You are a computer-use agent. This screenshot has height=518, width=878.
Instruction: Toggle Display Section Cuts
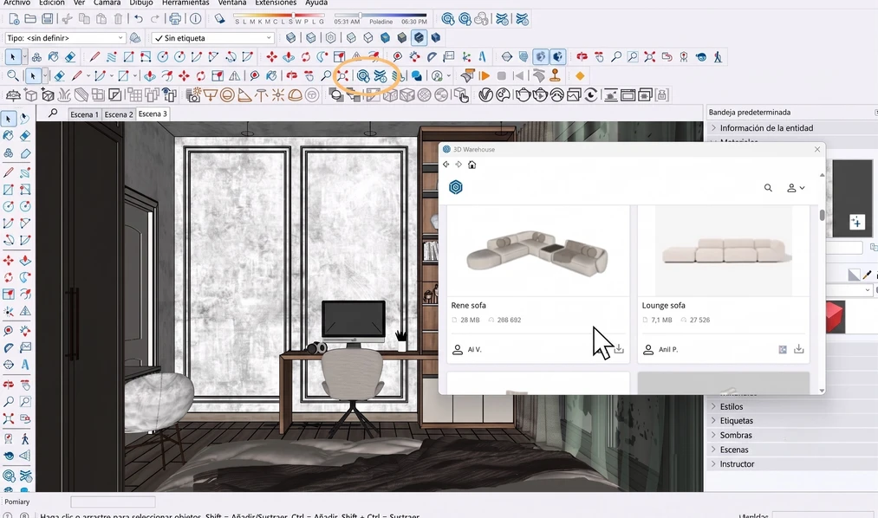click(540, 56)
